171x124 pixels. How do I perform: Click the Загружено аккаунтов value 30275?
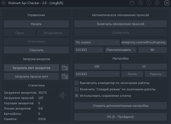click(42, 93)
